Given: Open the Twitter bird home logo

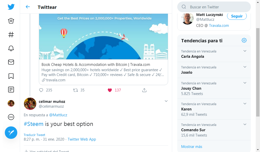Looking at the screenshot, I should pyautogui.click(x=11, y=7).
